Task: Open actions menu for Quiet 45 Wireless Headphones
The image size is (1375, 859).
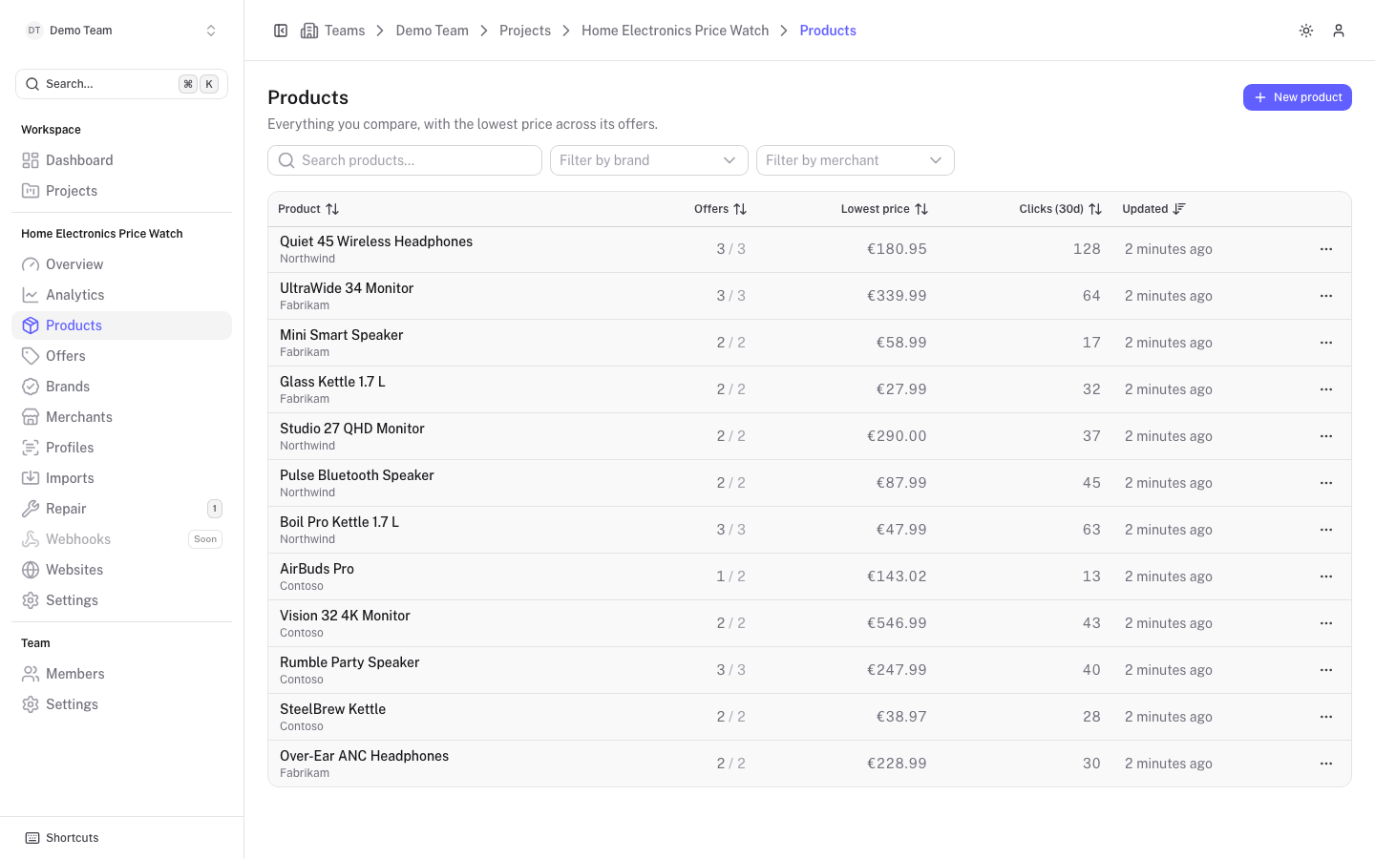Action: [1326, 249]
